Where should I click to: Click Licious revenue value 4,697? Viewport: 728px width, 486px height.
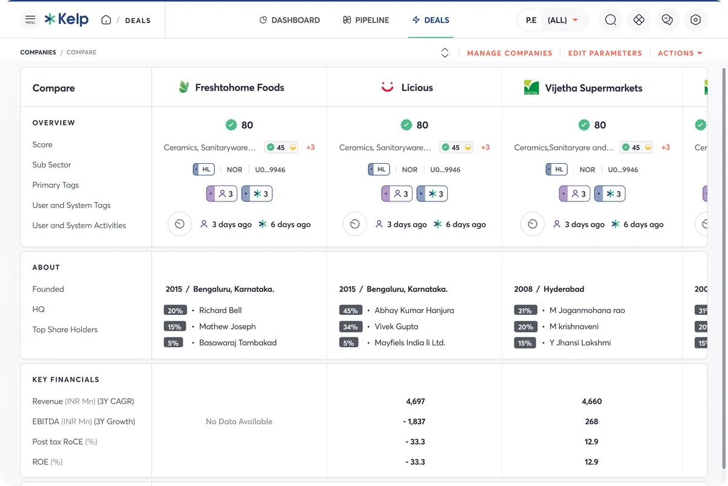416,401
